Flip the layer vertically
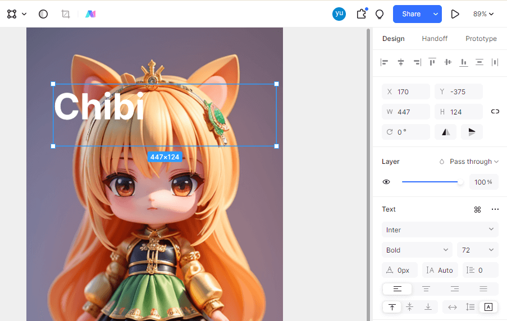 (472, 132)
